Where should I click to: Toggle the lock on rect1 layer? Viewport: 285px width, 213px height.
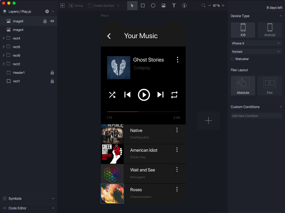(x=52, y=81)
